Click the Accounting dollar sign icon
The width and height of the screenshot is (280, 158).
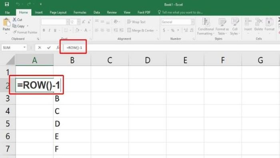164,30
